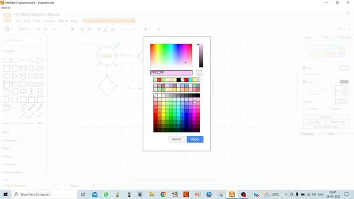The height and width of the screenshot is (199, 354).
Task: Toggle the Shadow checkbox
Action: pos(305,108)
